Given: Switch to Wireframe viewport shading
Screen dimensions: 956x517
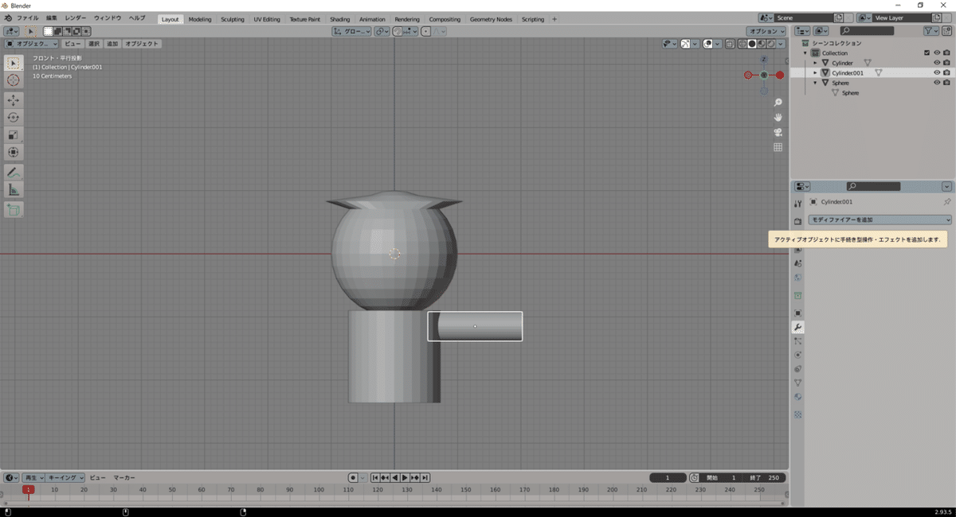Looking at the screenshot, I should [x=742, y=44].
